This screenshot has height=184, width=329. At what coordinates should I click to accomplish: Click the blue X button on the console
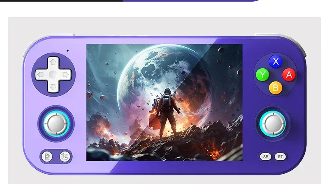pos(276,62)
